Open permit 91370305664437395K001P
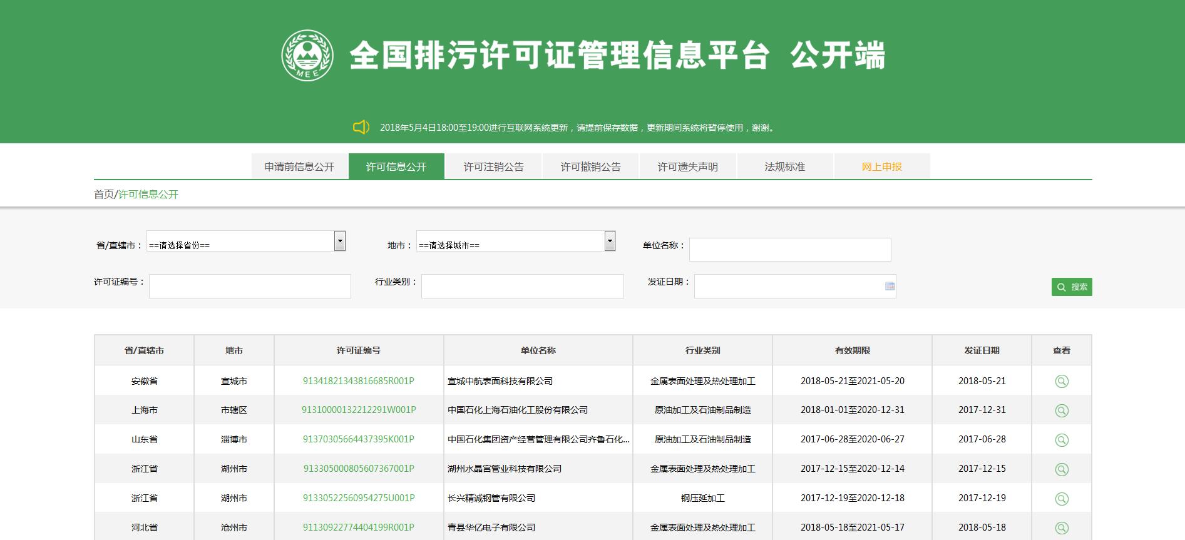Screen dimensions: 1185x540 pyautogui.click(x=359, y=439)
